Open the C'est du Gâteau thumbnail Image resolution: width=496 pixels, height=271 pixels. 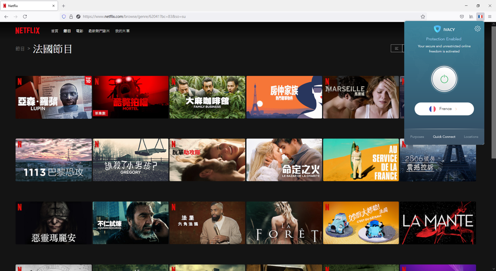(361, 223)
